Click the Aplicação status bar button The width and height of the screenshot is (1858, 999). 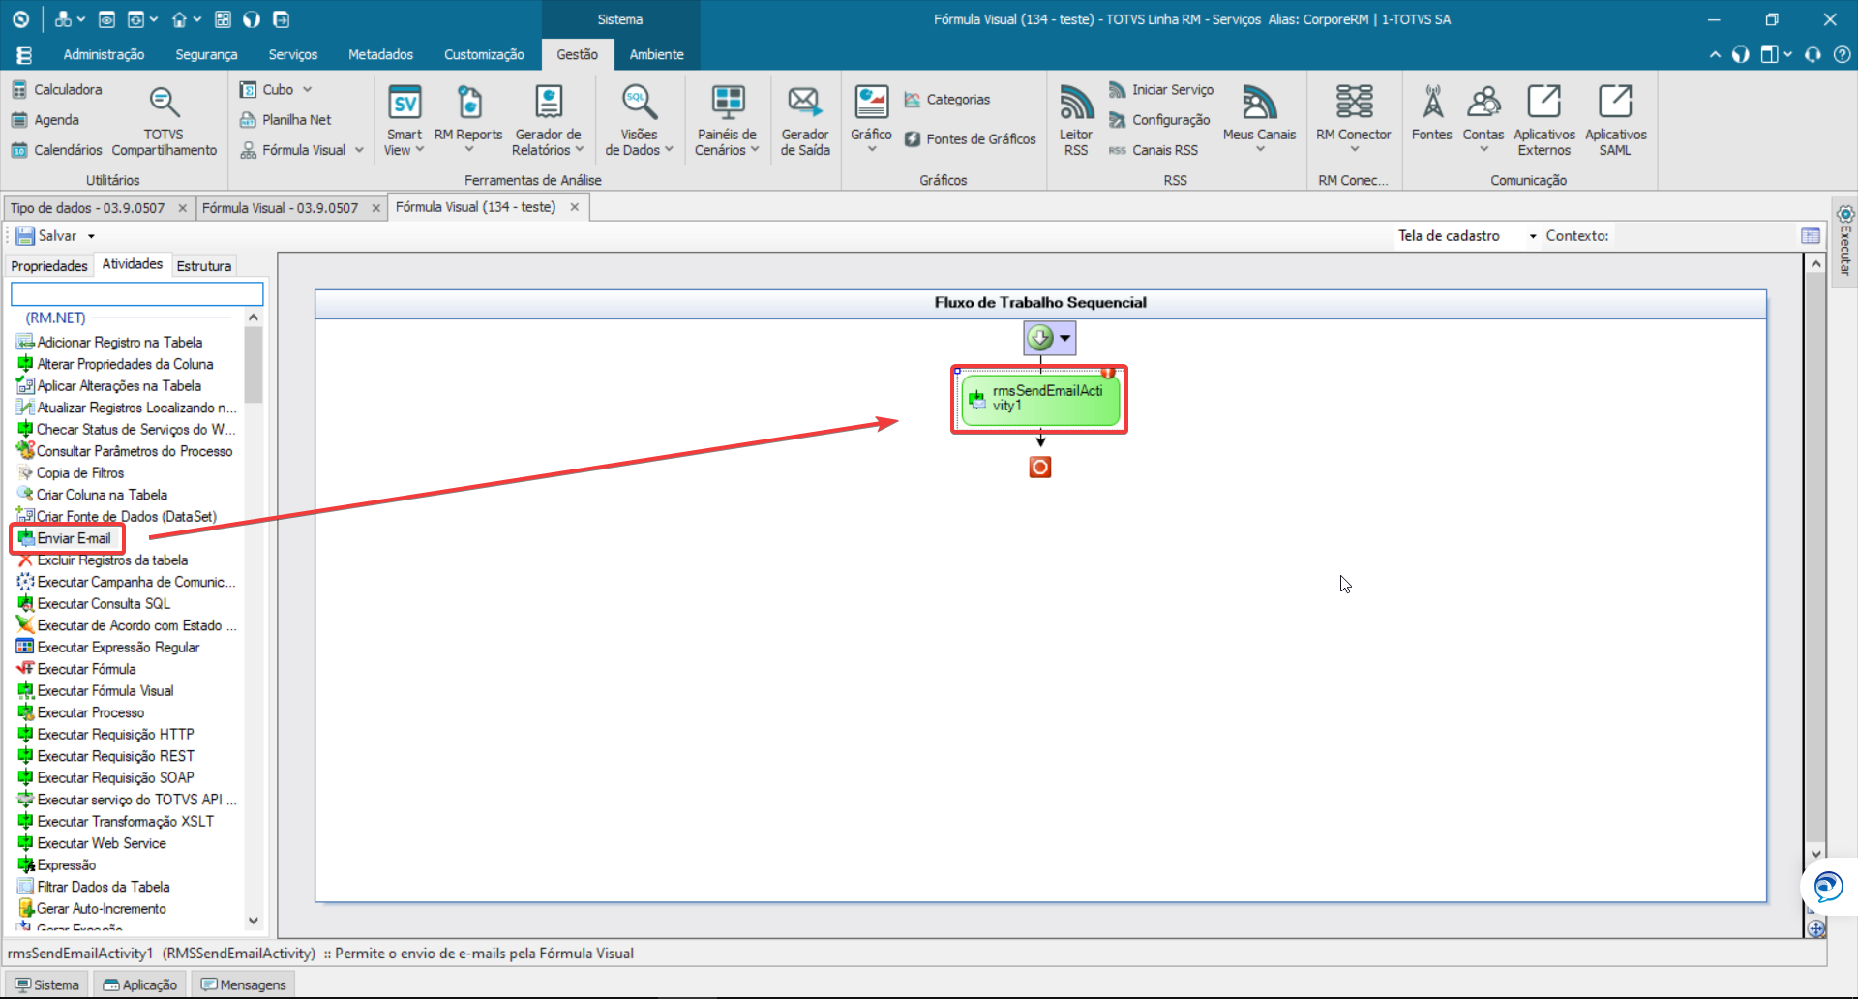pyautogui.click(x=140, y=984)
